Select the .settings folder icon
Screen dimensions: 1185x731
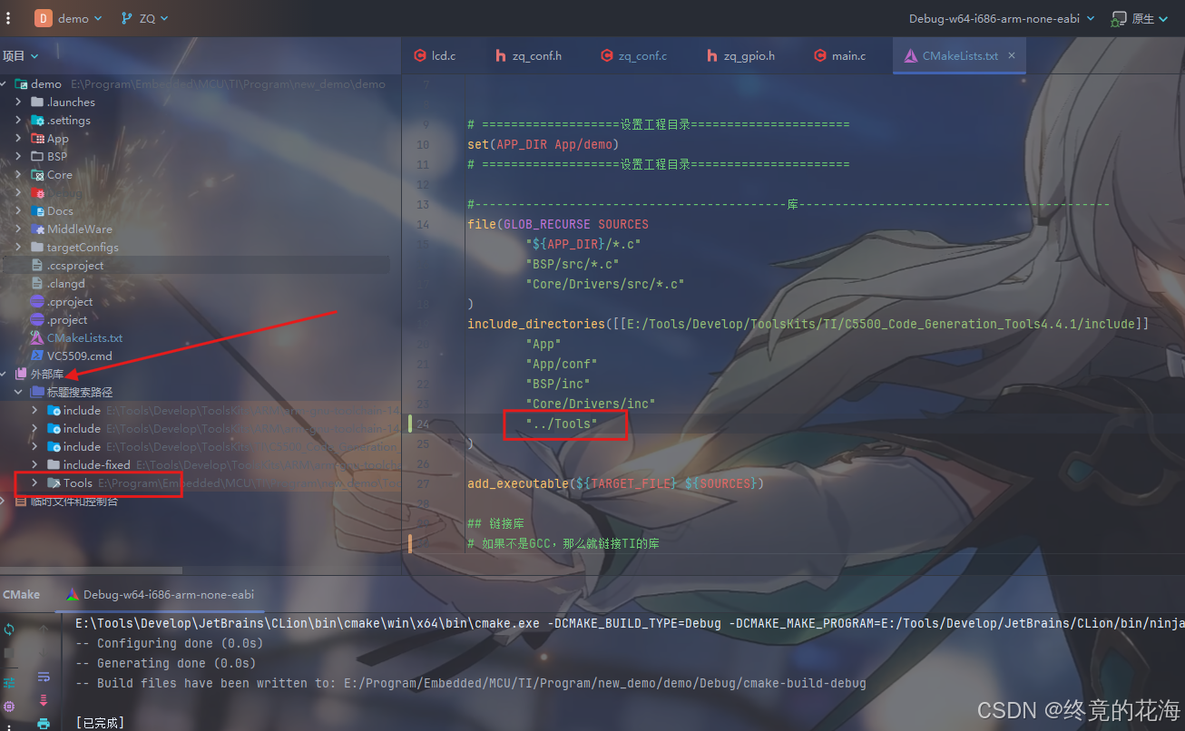coord(37,120)
